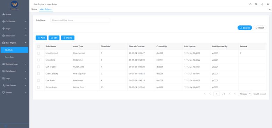Click the Logs document icon
Viewport: 272px width, 128px height.
pos(3,78)
